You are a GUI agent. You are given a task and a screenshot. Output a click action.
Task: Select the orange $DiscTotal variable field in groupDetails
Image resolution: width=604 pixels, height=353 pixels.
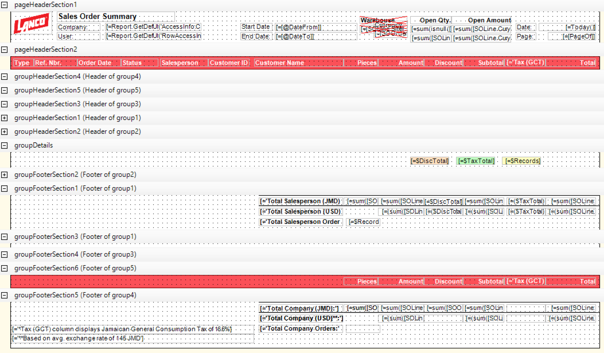(x=430, y=161)
